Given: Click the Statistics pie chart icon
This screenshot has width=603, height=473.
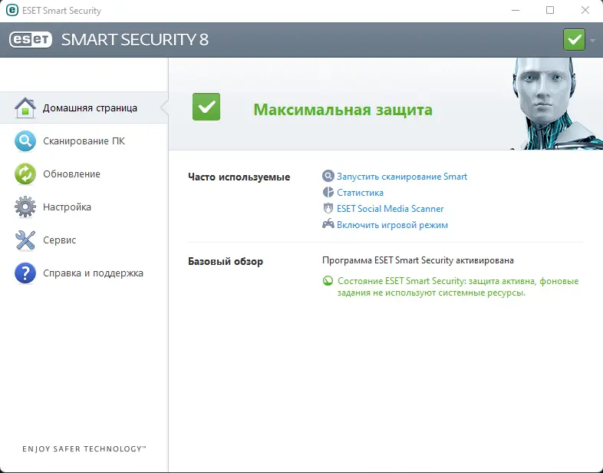Looking at the screenshot, I should click(328, 193).
